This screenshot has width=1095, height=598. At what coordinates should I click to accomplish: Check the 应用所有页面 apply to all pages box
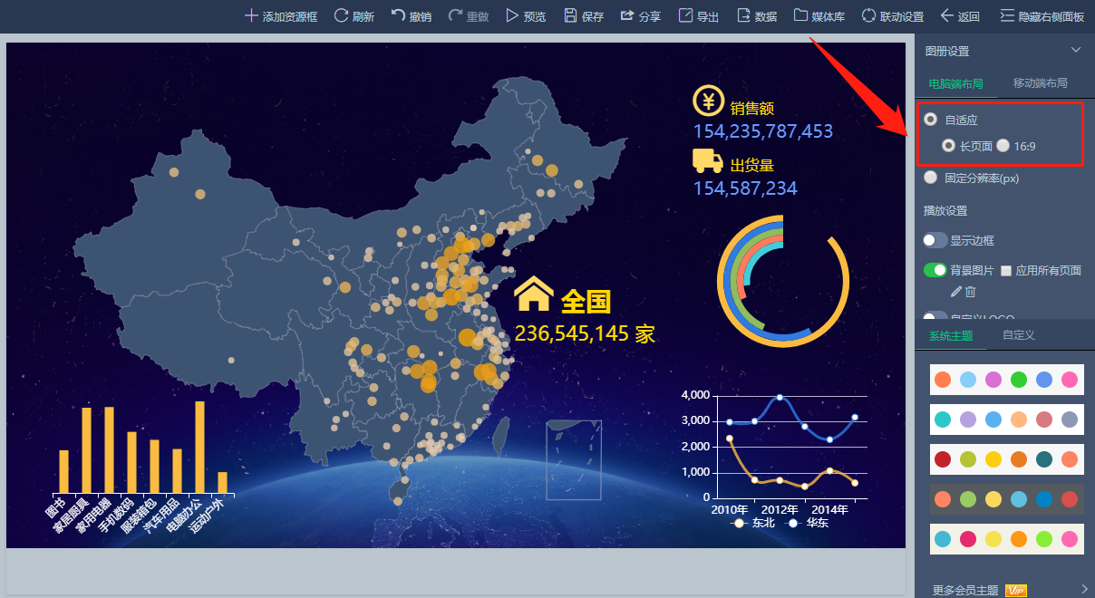coord(1007,271)
